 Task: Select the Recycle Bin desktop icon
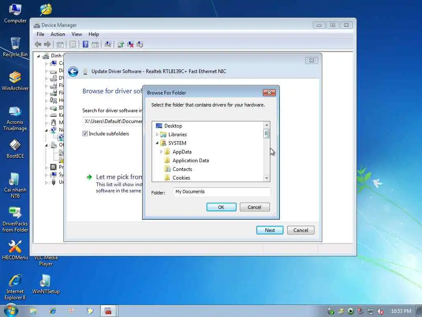click(x=15, y=47)
